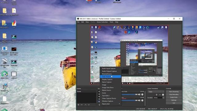Viewport: 197px width, 111px height.
Task: Click the Stop Recording button
Action: coord(174,95)
